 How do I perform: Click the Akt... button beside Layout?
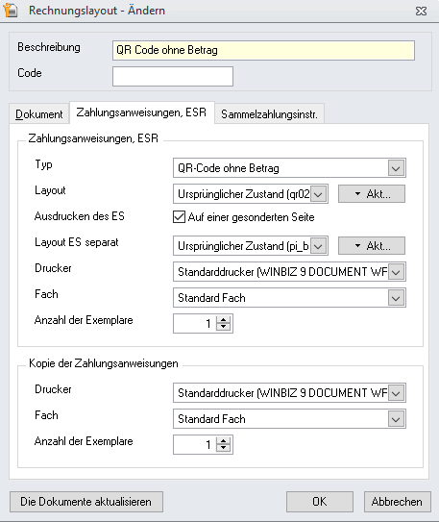pyautogui.click(x=372, y=194)
